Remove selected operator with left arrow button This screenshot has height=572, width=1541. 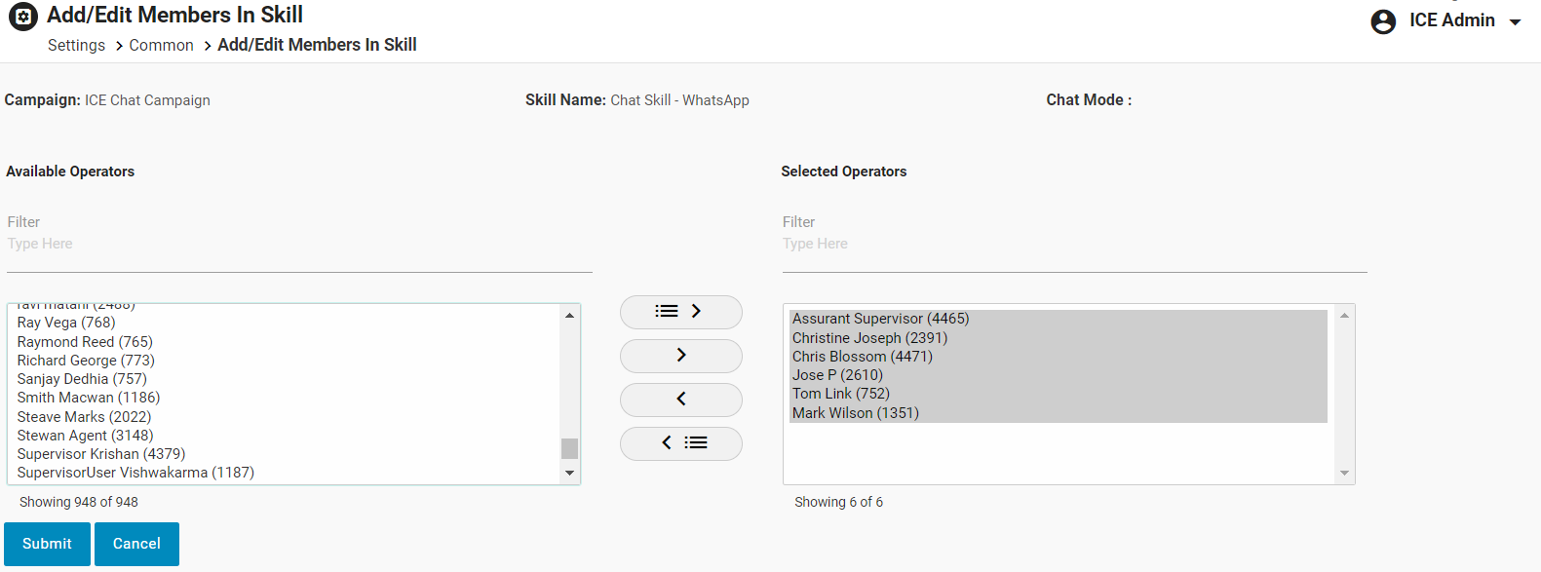[680, 400]
